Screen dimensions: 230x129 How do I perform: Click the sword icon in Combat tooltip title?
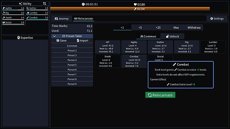pyautogui.click(x=174, y=64)
